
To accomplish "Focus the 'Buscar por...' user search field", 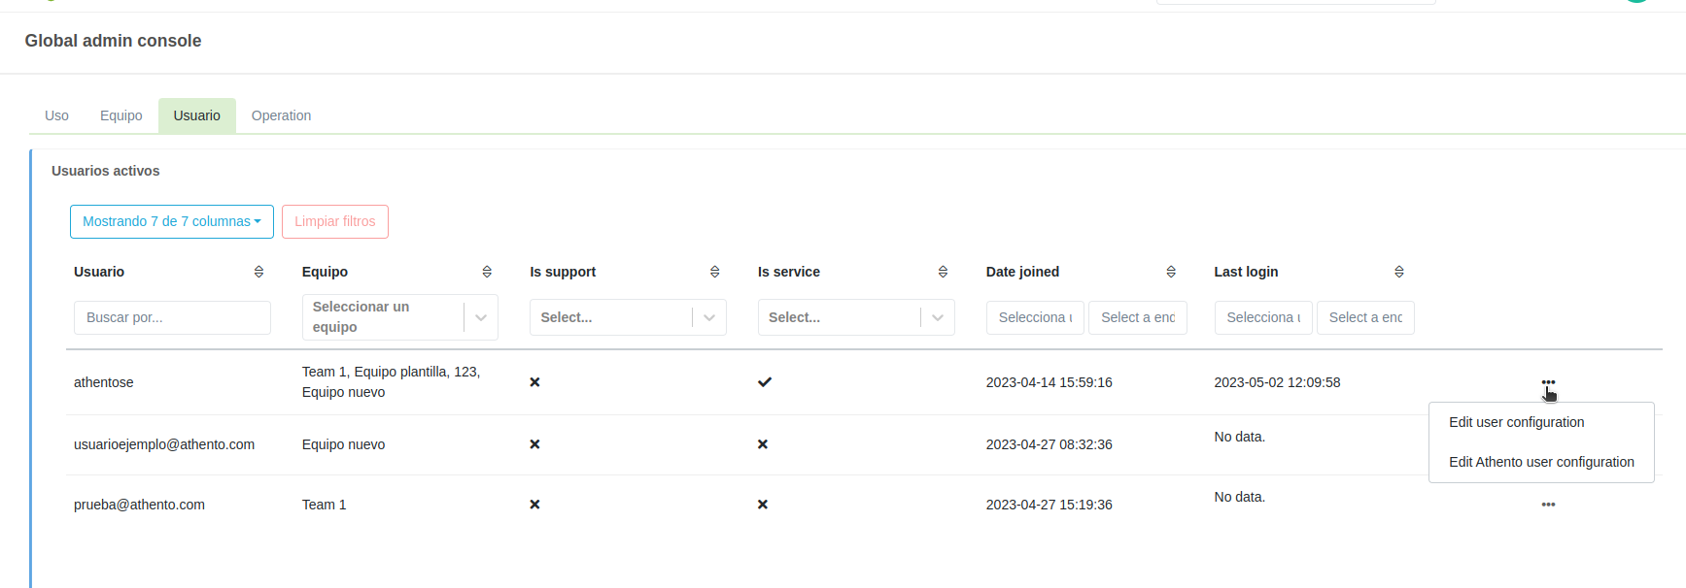I will coord(172,317).
